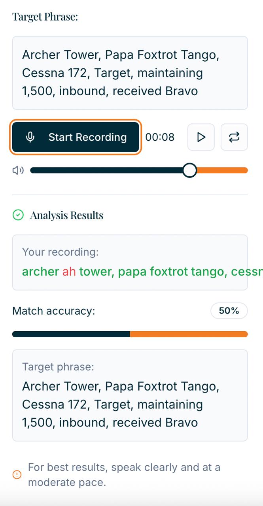263x506 pixels.
Task: Select the loop icon to replay audio continuously
Action: [234, 137]
